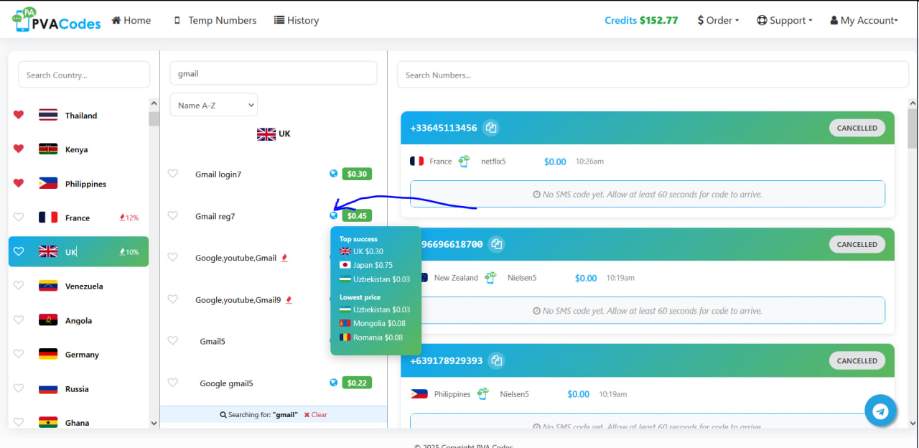Click the 12% fire indicator for France
The image size is (919, 448).
[129, 218]
